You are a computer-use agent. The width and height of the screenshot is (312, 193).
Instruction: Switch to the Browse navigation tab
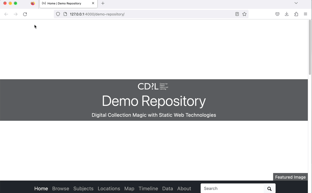pyautogui.click(x=61, y=189)
